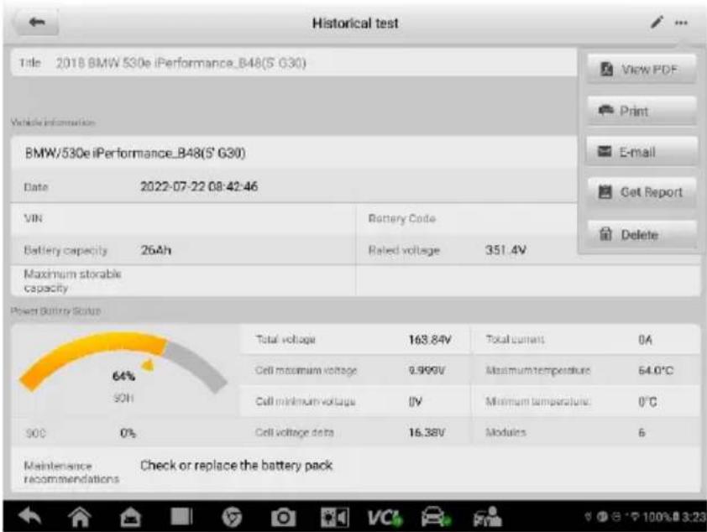Image resolution: width=707 pixels, height=532 pixels.
Task: Tap the vehicle diagnostics shortcut icon
Action: pos(436,517)
